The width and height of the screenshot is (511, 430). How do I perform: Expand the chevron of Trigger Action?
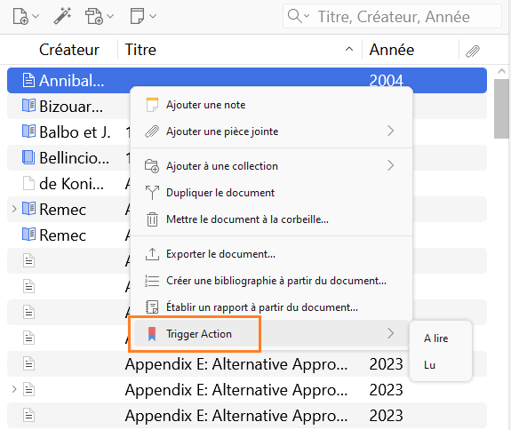[391, 333]
